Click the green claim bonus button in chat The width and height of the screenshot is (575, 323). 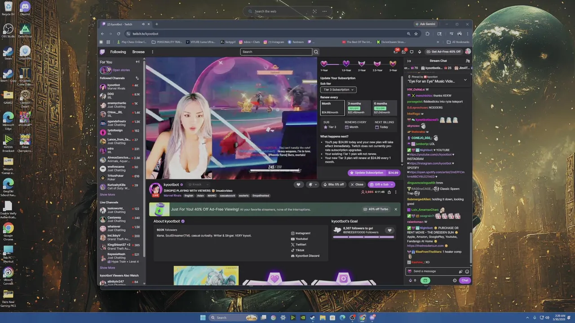(425, 280)
